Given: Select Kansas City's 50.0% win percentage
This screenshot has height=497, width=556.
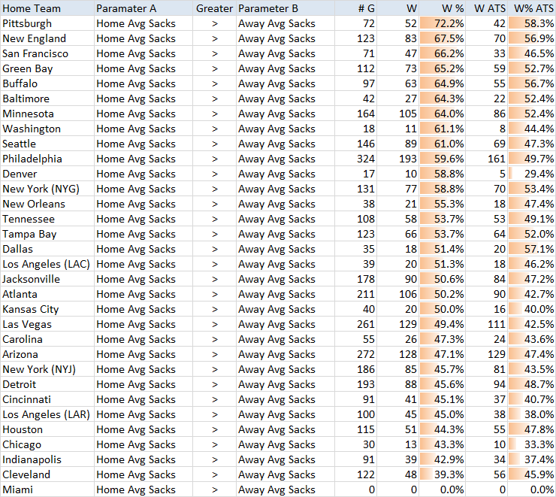Looking at the screenshot, I should point(443,309).
